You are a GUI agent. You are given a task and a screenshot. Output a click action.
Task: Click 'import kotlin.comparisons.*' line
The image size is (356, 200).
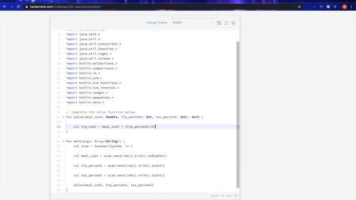point(91,68)
